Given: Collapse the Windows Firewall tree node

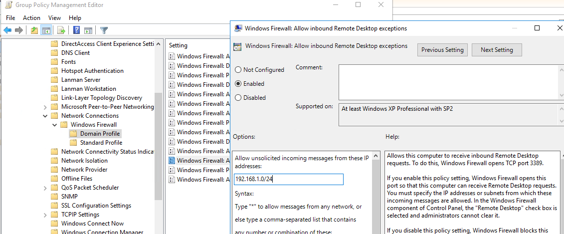Looking at the screenshot, I should point(54,125).
